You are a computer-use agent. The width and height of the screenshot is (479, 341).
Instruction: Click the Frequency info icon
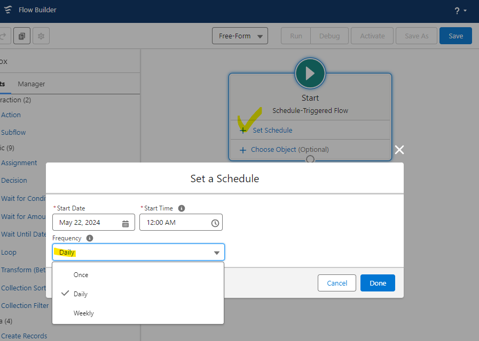coord(90,238)
